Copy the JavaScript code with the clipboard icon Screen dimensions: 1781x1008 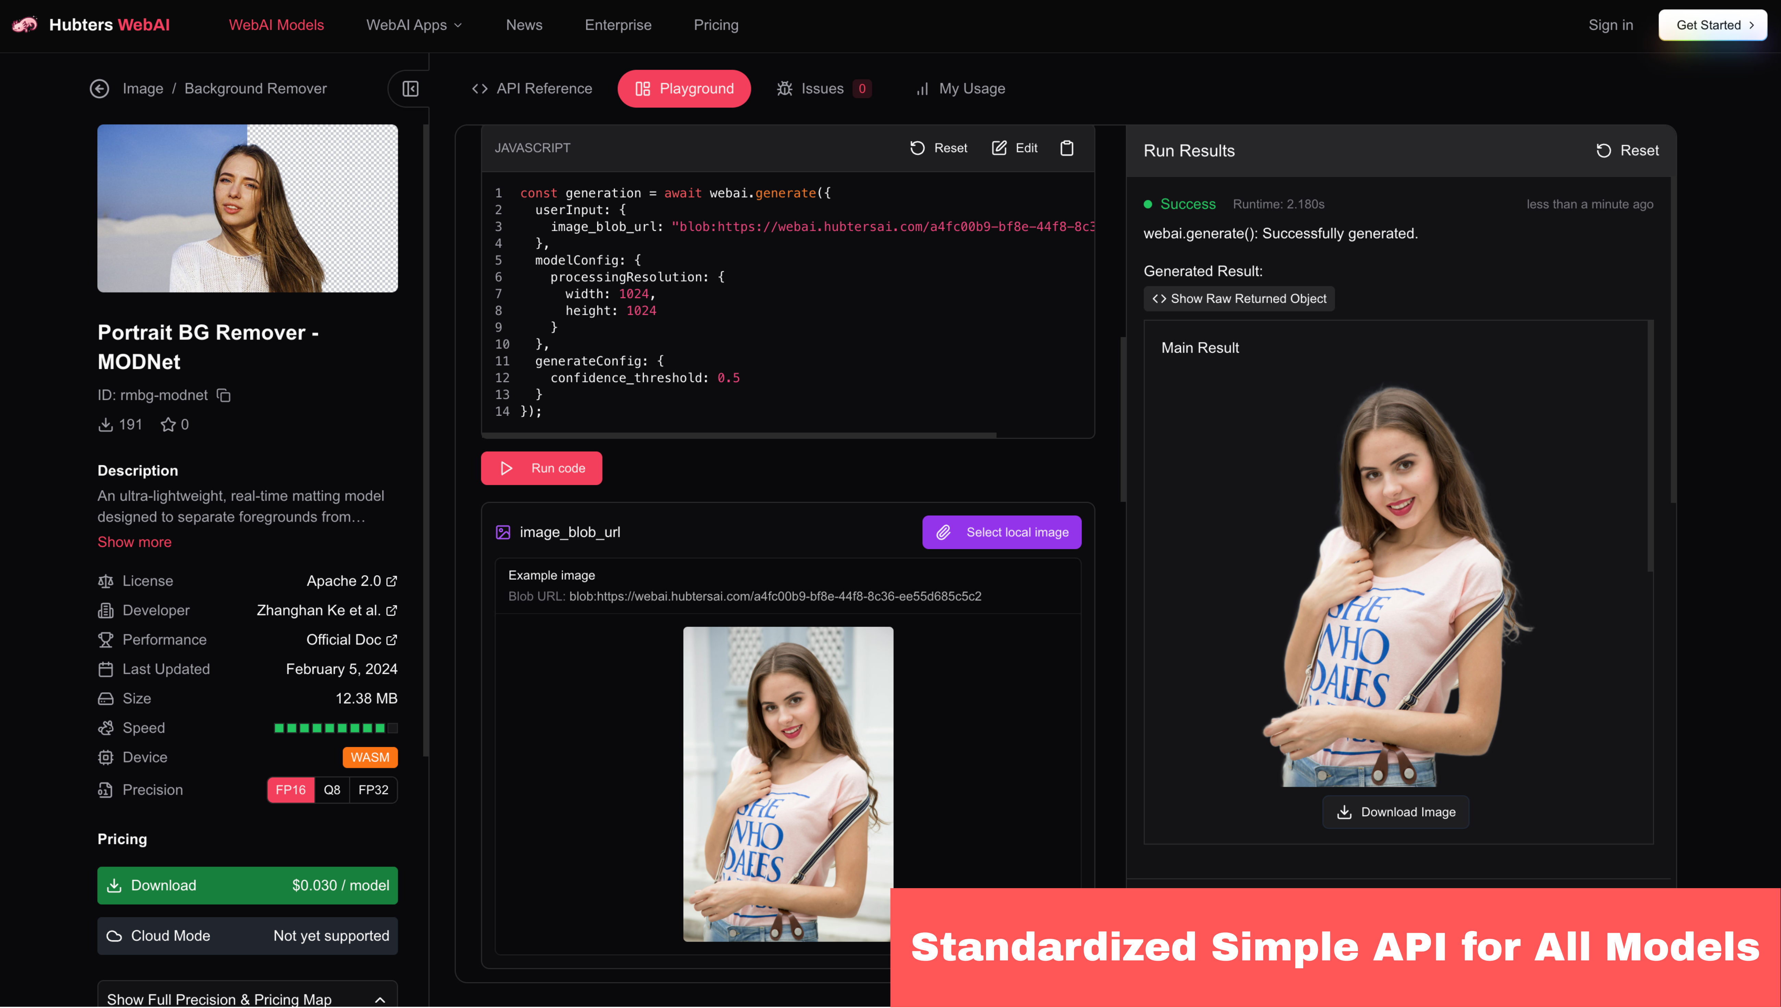tap(1067, 148)
